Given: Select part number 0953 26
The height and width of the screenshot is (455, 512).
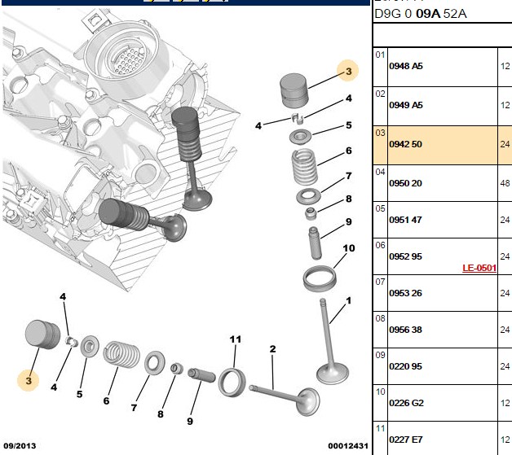Looking at the screenshot, I should click(x=405, y=293).
